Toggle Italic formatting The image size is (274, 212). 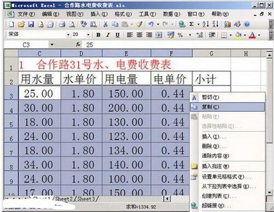[x=108, y=35]
